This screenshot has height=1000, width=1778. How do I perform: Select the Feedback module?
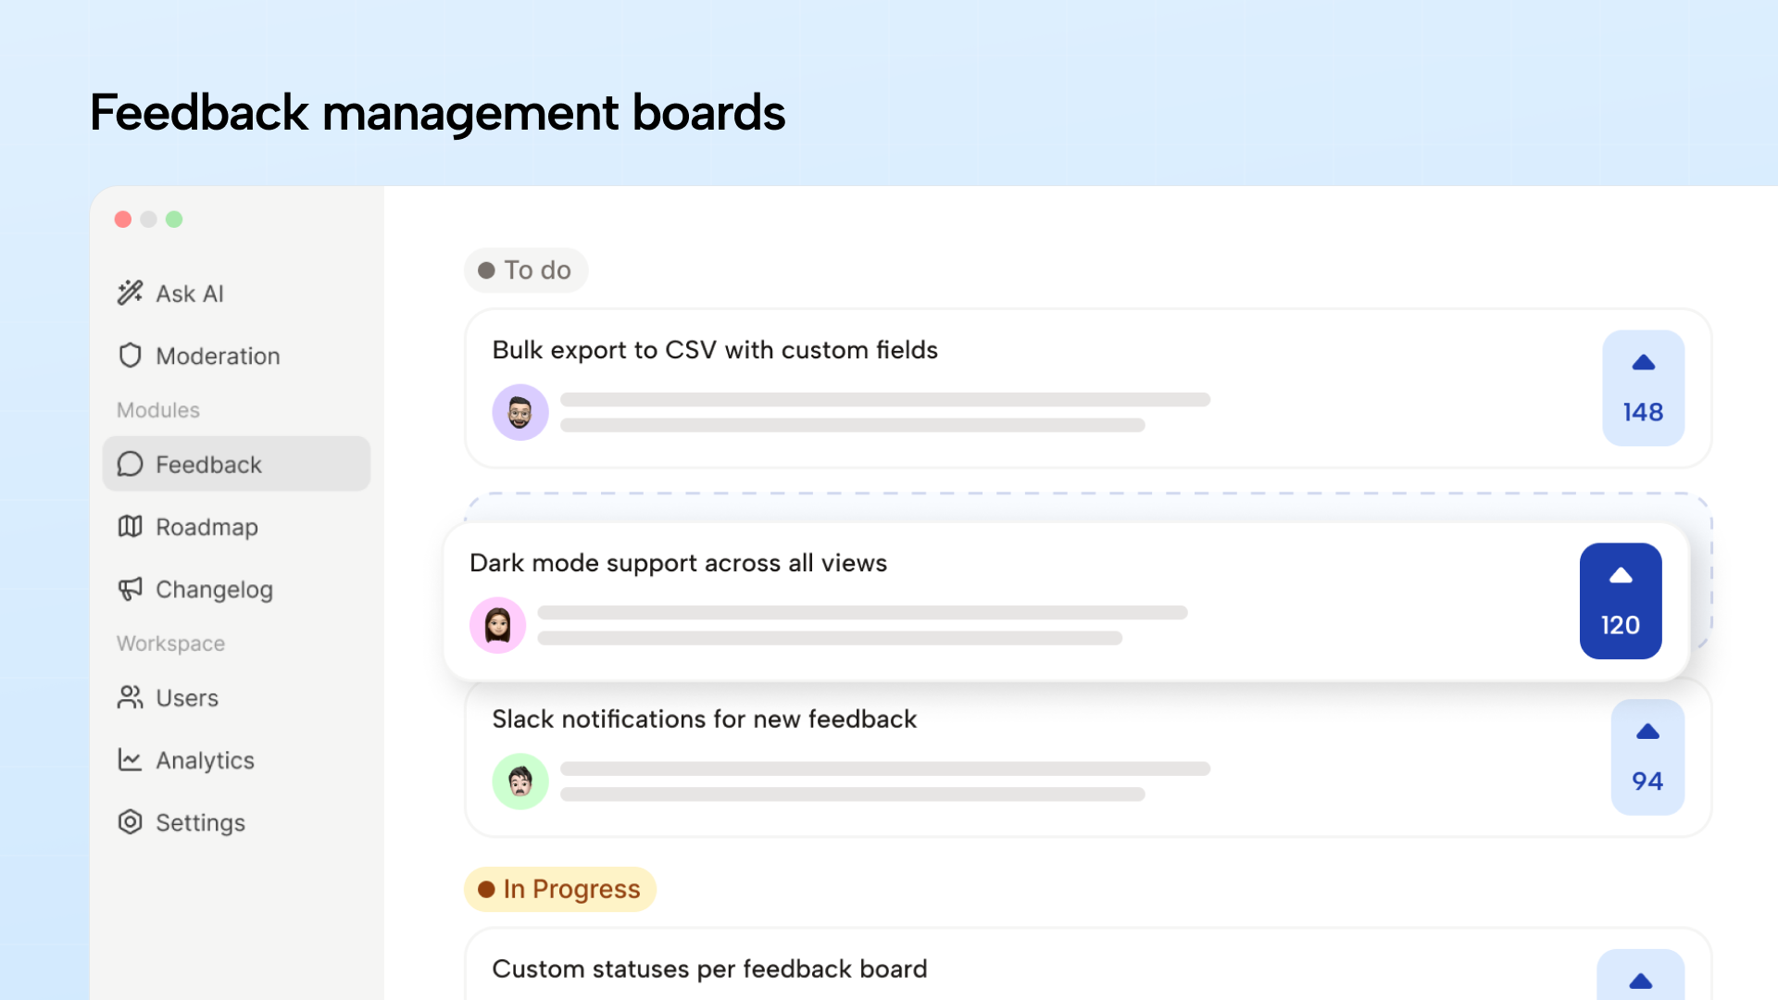click(236, 464)
